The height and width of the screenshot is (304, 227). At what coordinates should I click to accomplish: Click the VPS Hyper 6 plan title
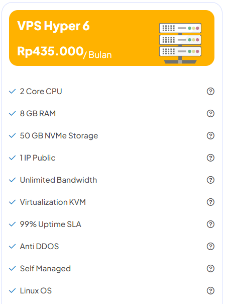pos(53,26)
